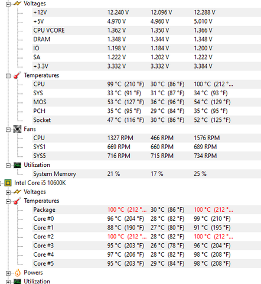This screenshot has height=284, width=261.
Task: Click the Intel Core i5 10600K processor icon
Action: pyautogui.click(x=8, y=183)
